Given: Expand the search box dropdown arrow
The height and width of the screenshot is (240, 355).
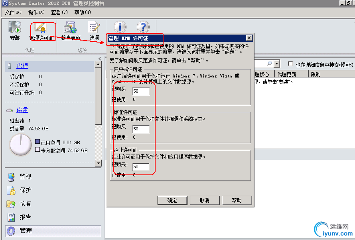Looking at the screenshot, I should tap(277, 64).
